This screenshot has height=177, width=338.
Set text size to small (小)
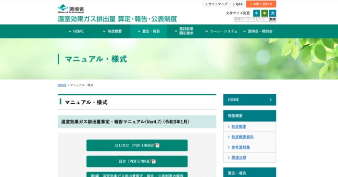[x=256, y=13]
